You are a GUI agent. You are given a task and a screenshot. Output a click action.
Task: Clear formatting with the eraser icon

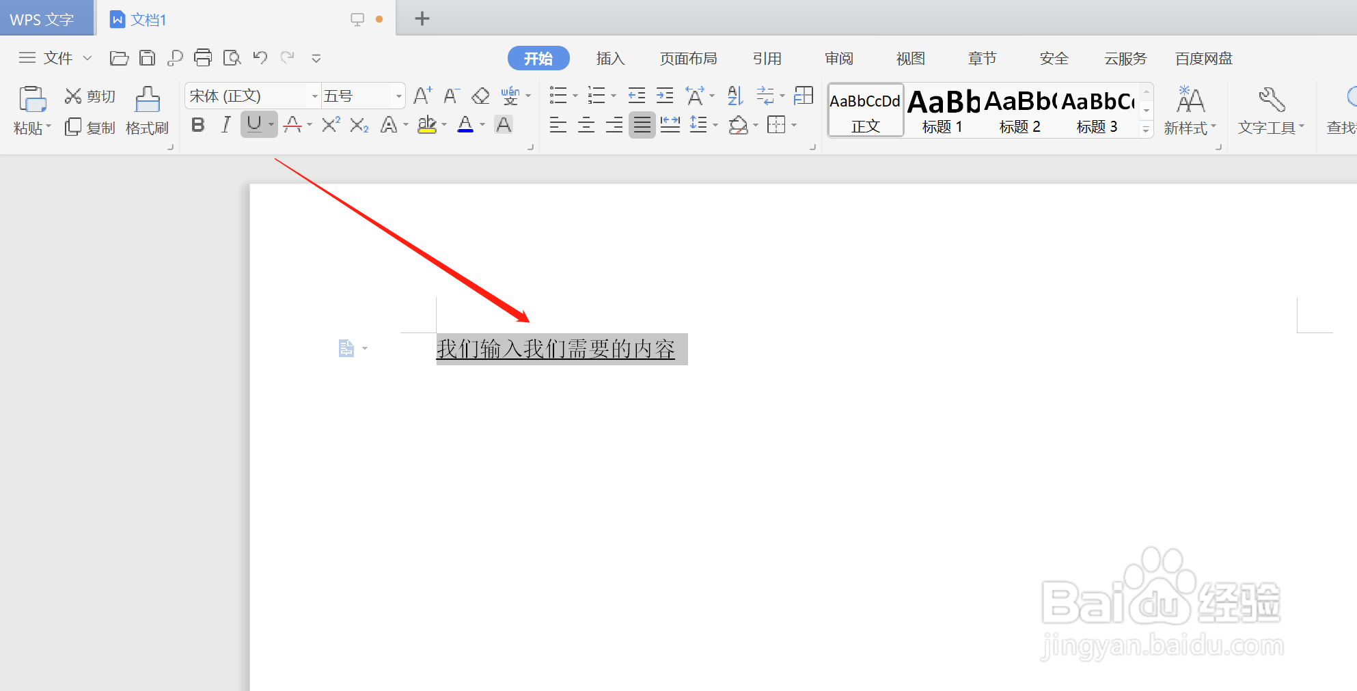point(480,96)
